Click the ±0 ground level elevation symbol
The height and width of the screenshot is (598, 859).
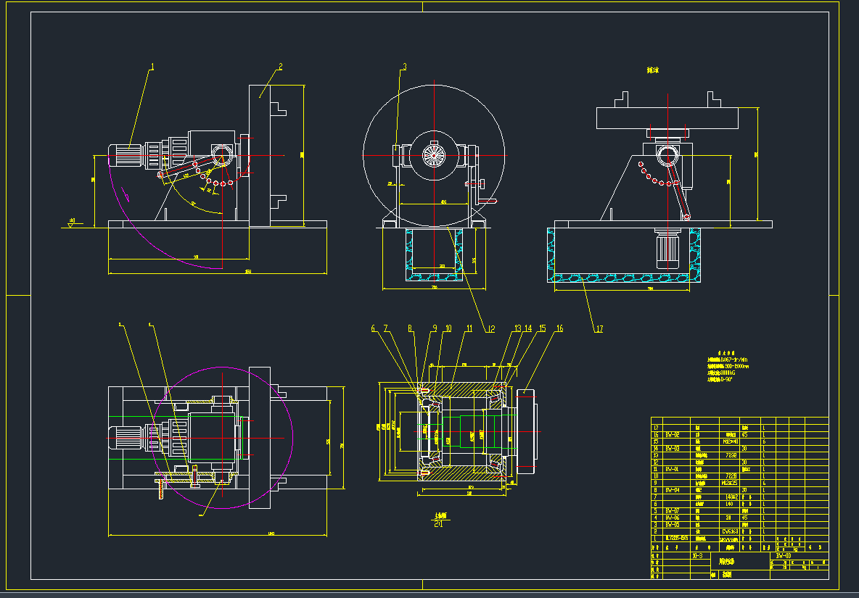72,222
